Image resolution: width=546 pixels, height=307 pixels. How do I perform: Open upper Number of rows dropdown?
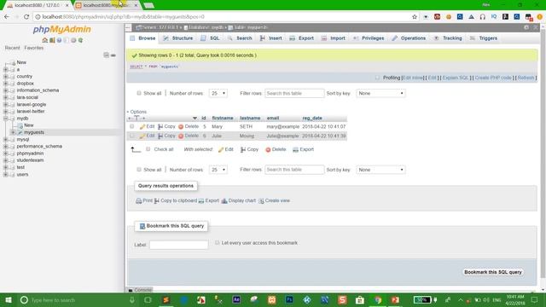218,93
